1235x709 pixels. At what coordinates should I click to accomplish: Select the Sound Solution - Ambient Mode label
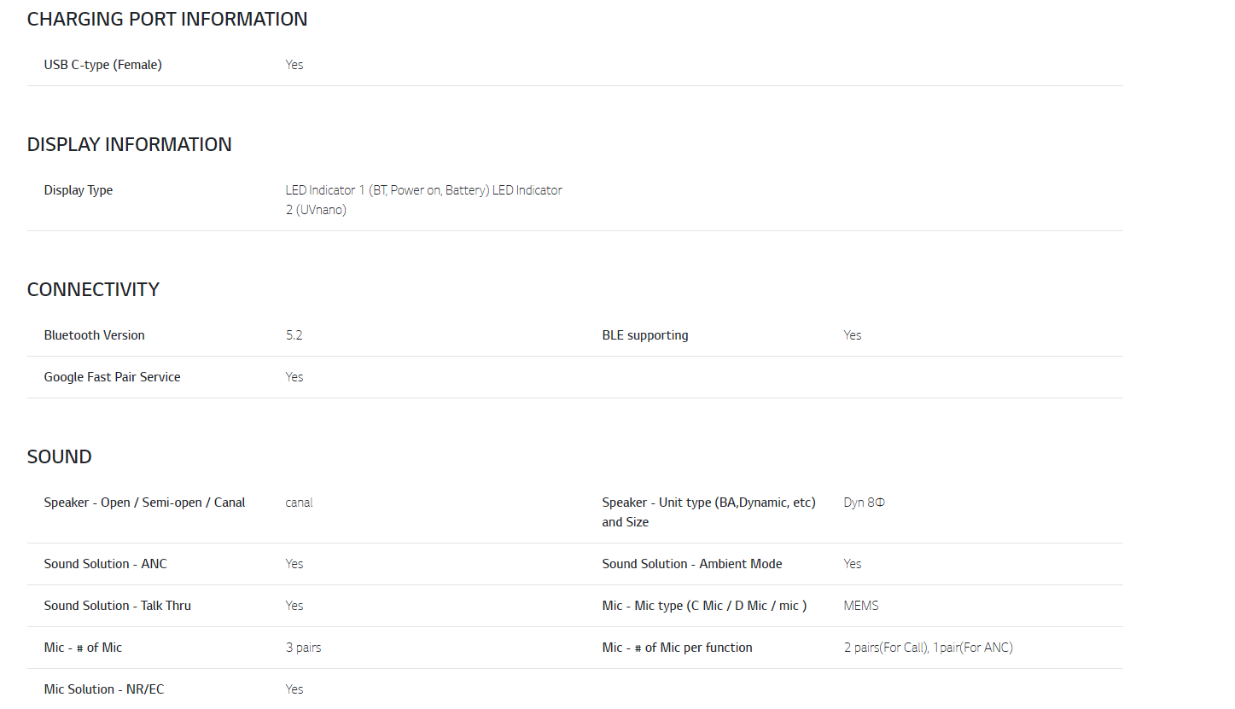(x=691, y=564)
